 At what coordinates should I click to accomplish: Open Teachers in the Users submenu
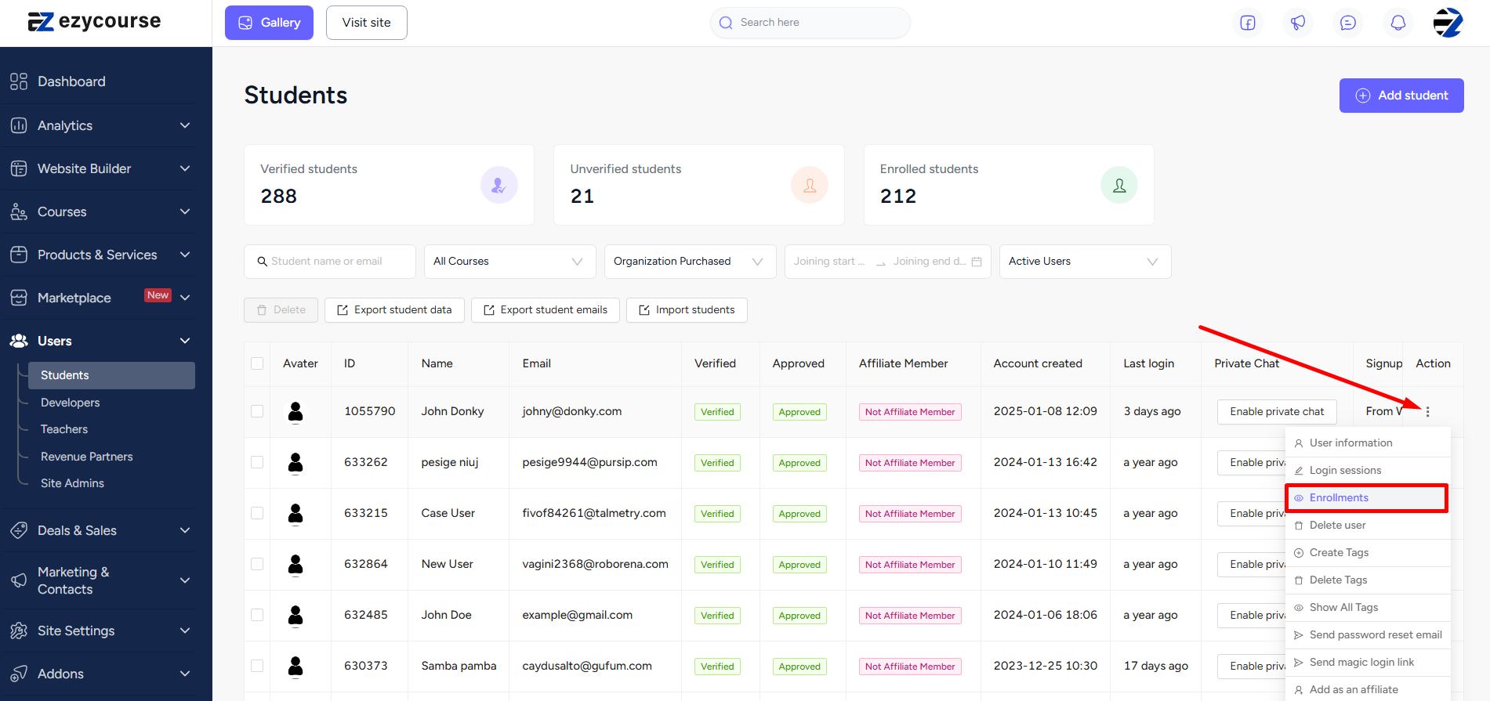[x=64, y=429]
